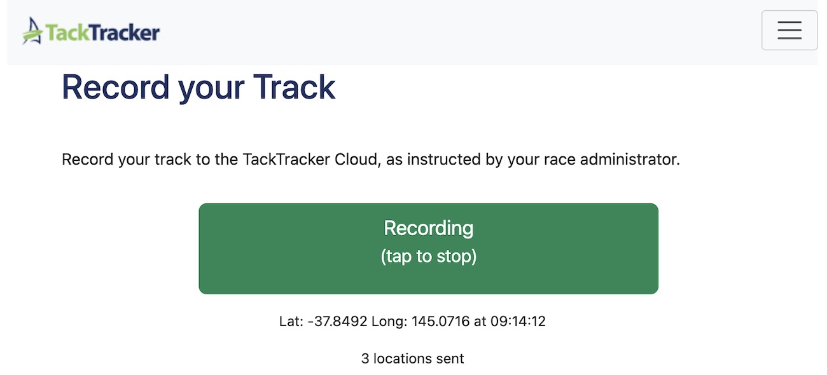Open the hamburger navigation menu
Viewport: 827px width, 375px height.
789,30
